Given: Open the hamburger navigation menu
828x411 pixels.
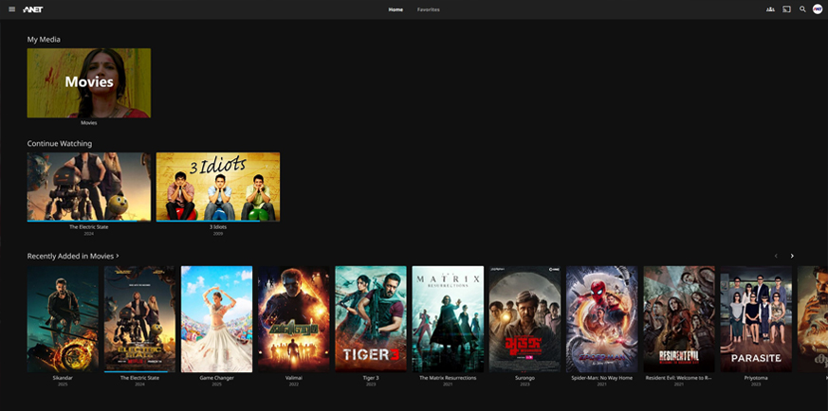Looking at the screenshot, I should pos(11,9).
